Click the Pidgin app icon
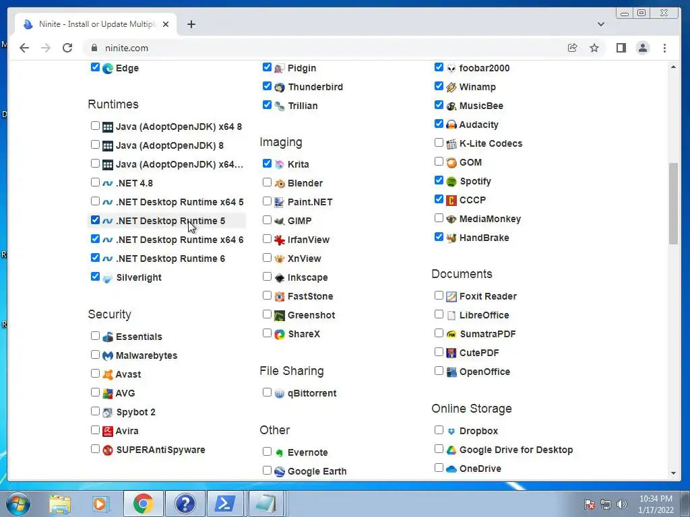This screenshot has width=690, height=517. click(x=280, y=69)
